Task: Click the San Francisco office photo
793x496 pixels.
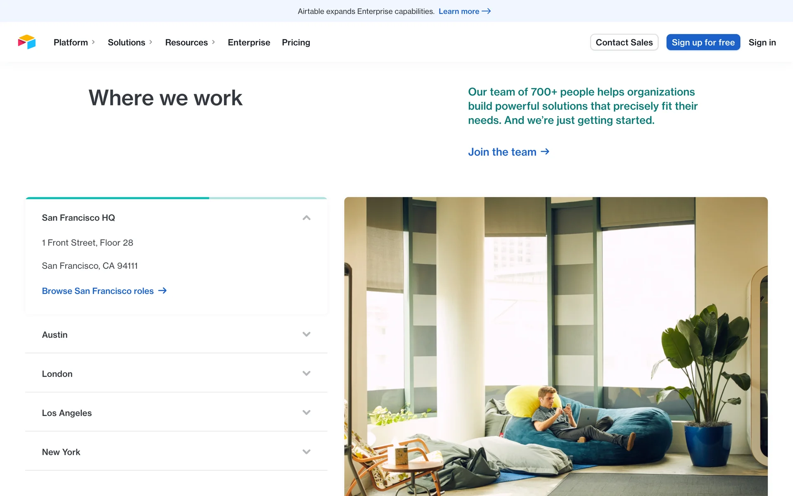Action: tap(556, 346)
